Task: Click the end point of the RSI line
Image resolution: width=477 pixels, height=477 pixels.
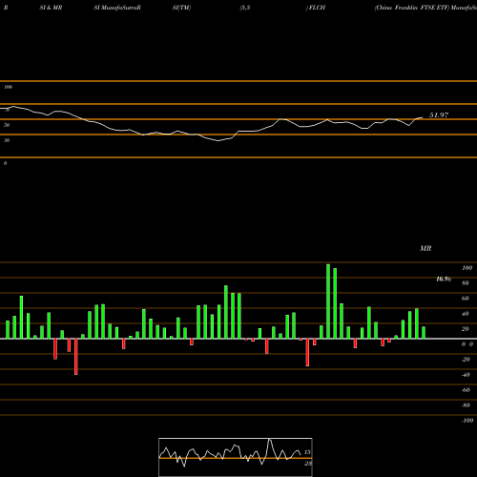Action: coord(423,117)
